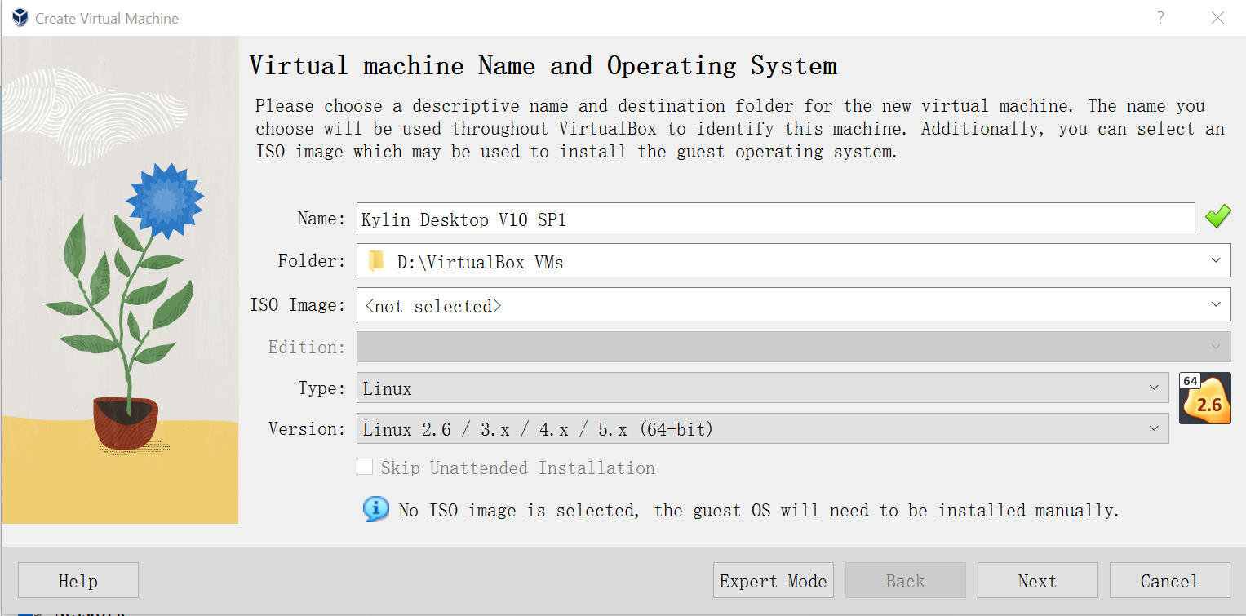Click the green valid-name checkmark icon
The height and width of the screenshot is (616, 1246).
1217,217
